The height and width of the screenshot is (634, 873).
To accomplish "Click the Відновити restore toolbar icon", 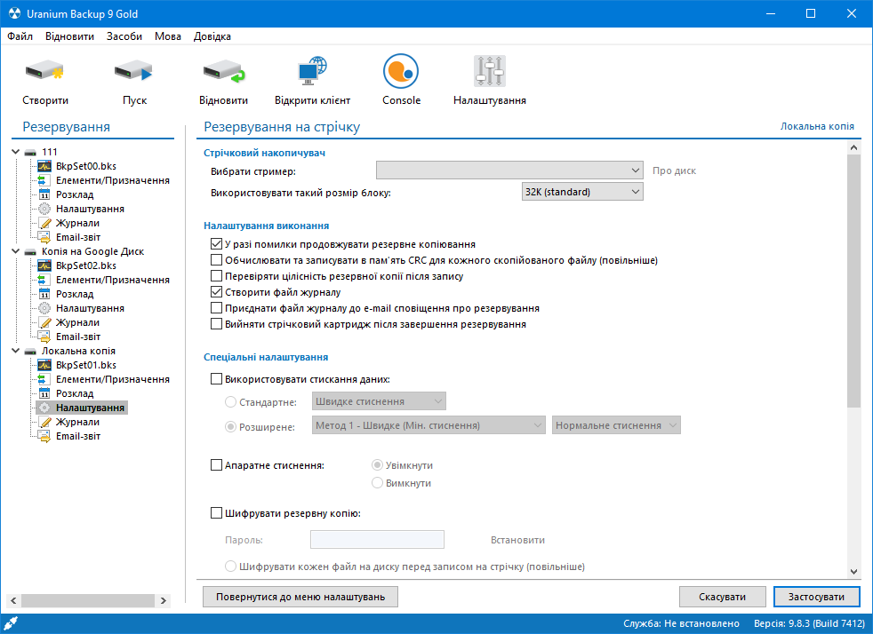I will (223, 71).
